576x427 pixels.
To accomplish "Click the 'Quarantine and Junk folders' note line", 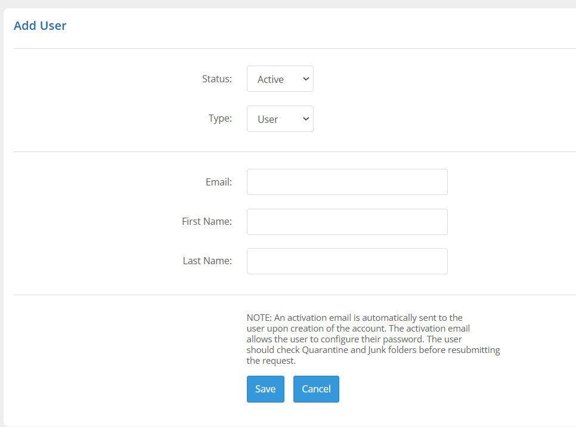I will pyautogui.click(x=373, y=350).
